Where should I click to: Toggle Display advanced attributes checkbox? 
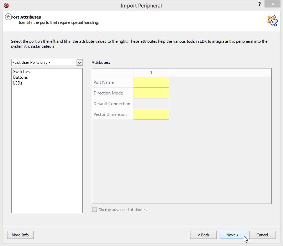94,210
